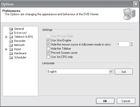Screen dimensions: 140x107
Task: Select the Input tree item label
Action: point(17,49)
